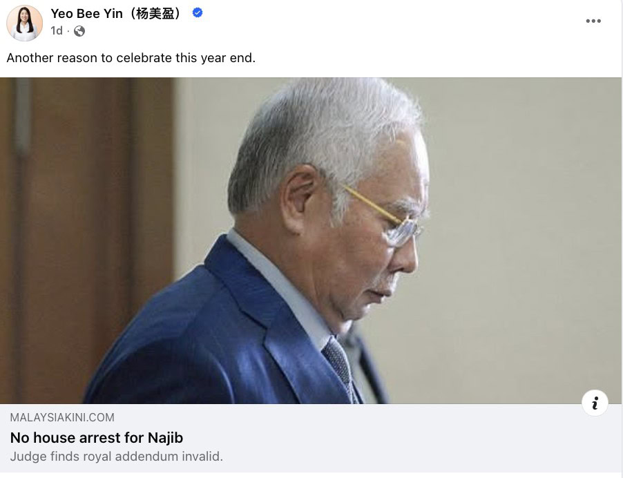Click the blue verified badge
The height and width of the screenshot is (478, 623).
click(x=198, y=13)
